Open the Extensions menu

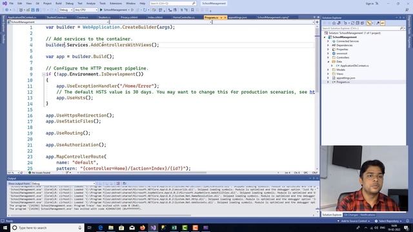pos(116,3)
